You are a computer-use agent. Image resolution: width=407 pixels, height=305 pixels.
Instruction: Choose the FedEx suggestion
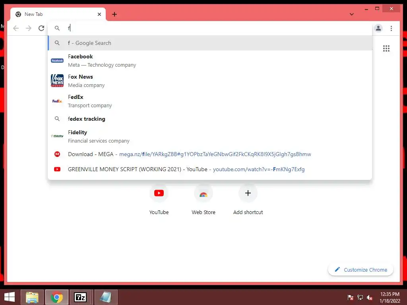(x=210, y=101)
